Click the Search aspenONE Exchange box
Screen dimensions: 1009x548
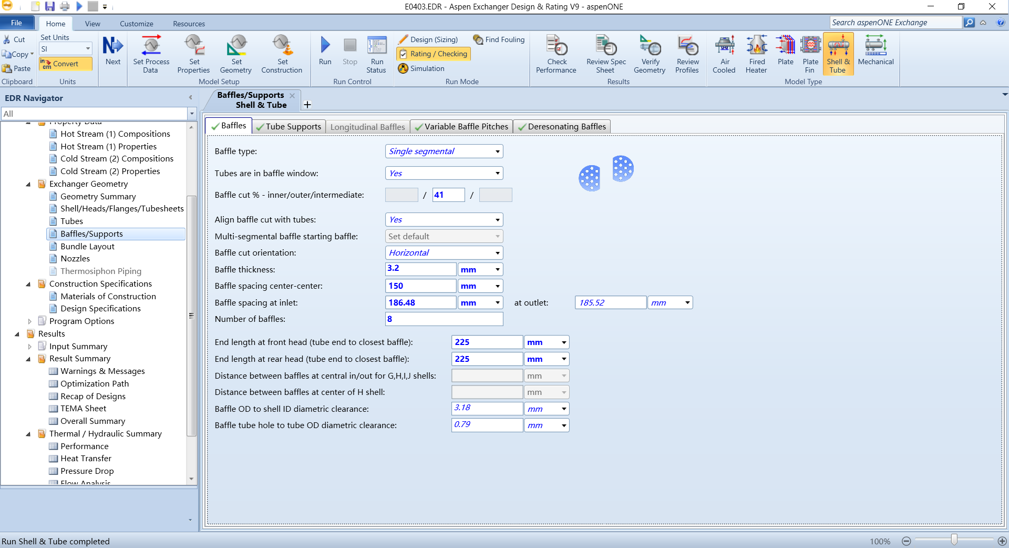[x=896, y=23]
